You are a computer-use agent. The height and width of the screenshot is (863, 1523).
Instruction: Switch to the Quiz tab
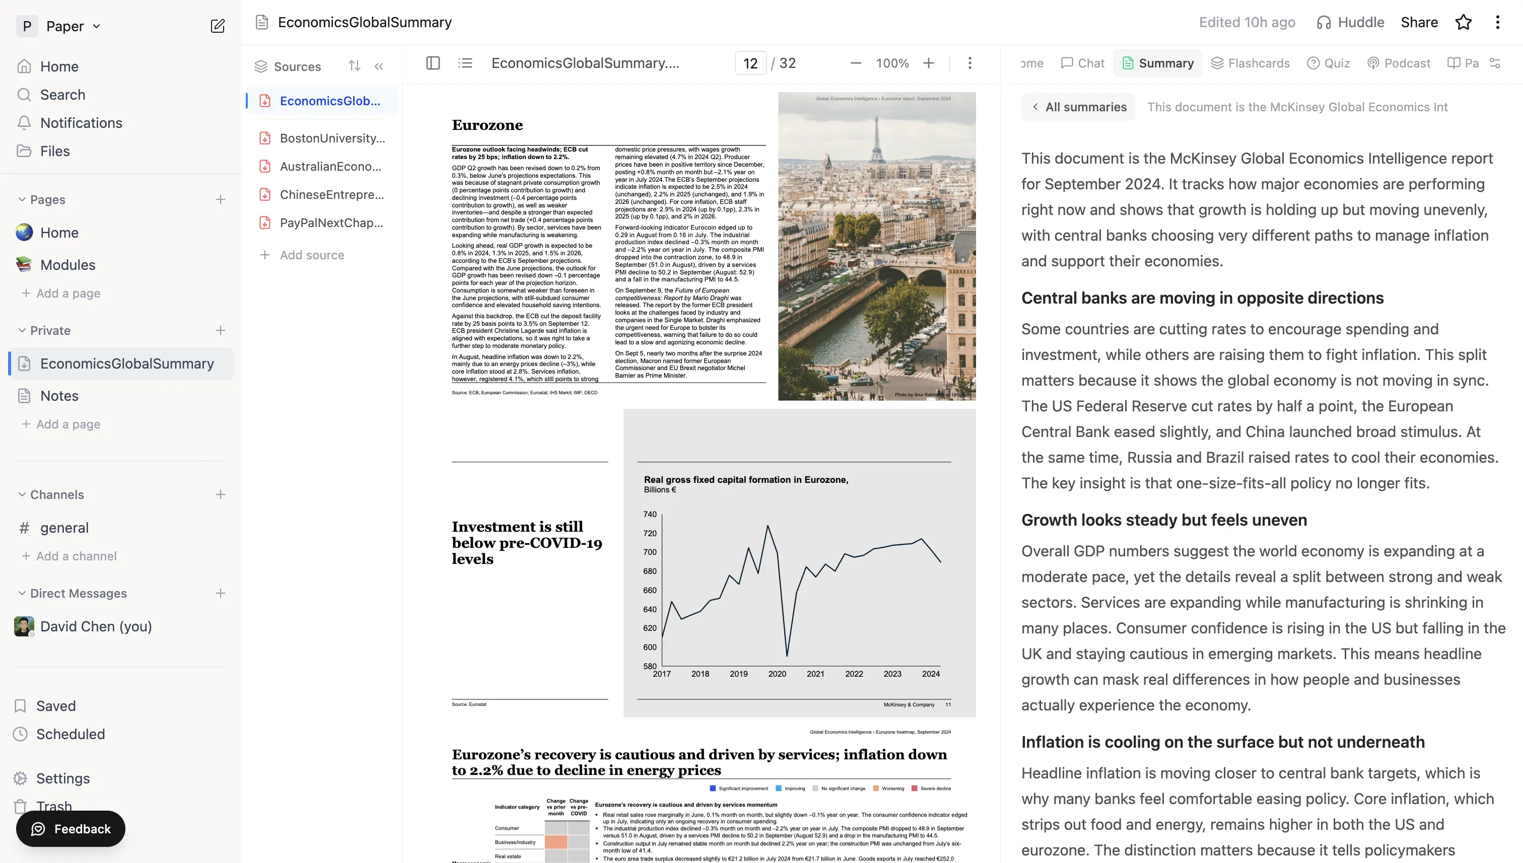tap(1328, 63)
